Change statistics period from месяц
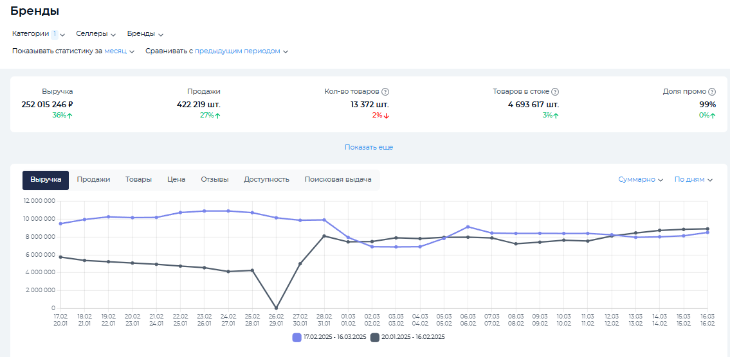 pos(119,51)
